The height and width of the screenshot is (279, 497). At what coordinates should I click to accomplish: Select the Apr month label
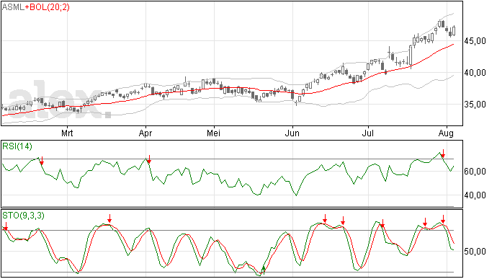click(145, 133)
